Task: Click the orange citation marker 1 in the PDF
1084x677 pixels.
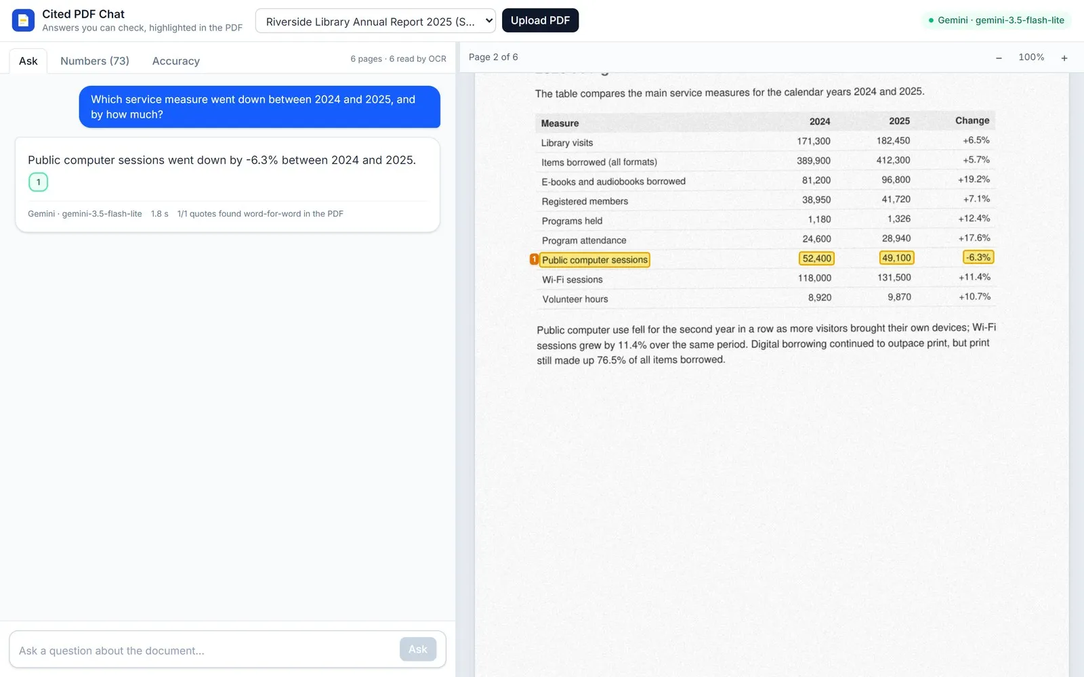Action: [x=534, y=259]
